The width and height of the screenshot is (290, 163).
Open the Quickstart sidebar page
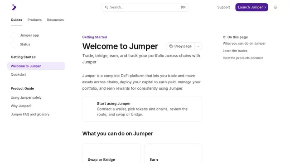pyautogui.click(x=18, y=74)
